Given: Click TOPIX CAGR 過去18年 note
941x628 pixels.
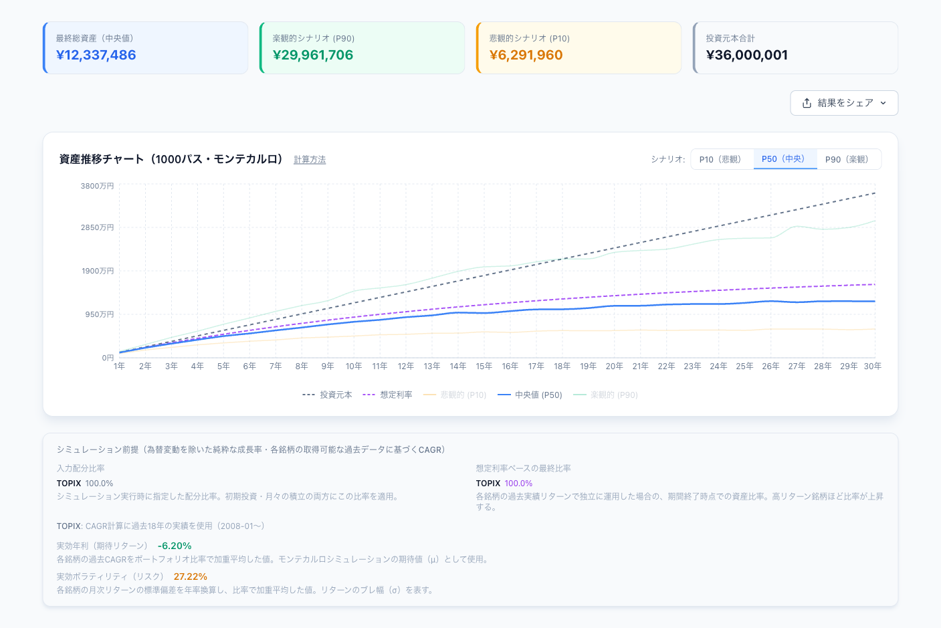Looking at the screenshot, I should click(x=163, y=526).
